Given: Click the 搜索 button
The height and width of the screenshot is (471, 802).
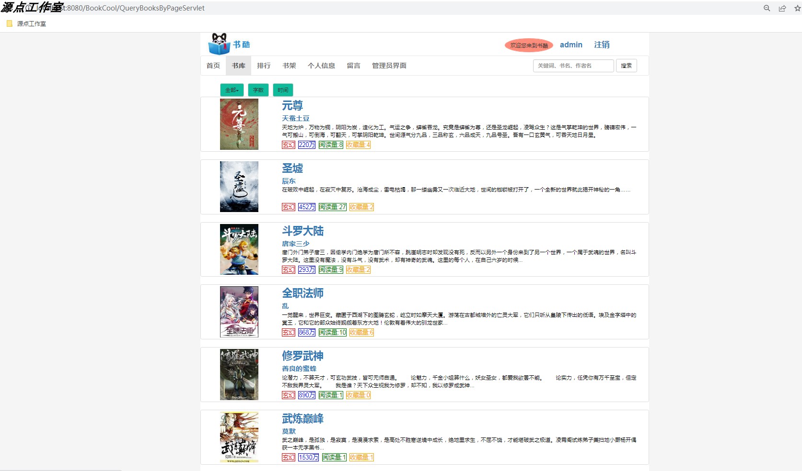Looking at the screenshot, I should (x=626, y=66).
